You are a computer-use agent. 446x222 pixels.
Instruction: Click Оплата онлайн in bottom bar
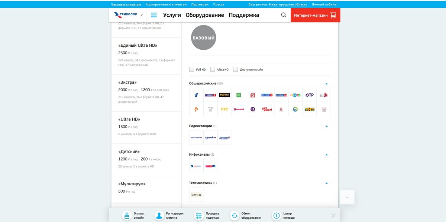click(133, 216)
